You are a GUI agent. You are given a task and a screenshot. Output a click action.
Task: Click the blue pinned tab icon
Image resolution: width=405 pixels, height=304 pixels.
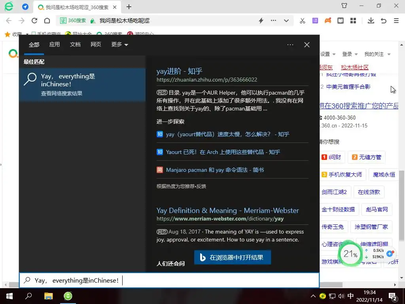click(x=25, y=7)
